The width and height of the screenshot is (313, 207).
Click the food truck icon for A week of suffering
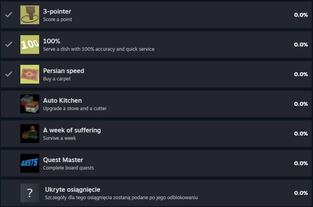30,134
